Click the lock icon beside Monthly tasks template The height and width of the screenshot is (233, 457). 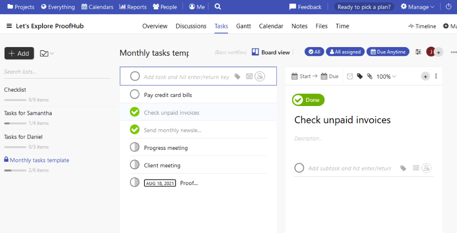(x=6, y=159)
